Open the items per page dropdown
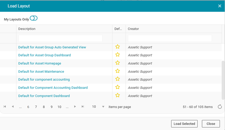The height and width of the screenshot is (130, 225). pos(103,107)
